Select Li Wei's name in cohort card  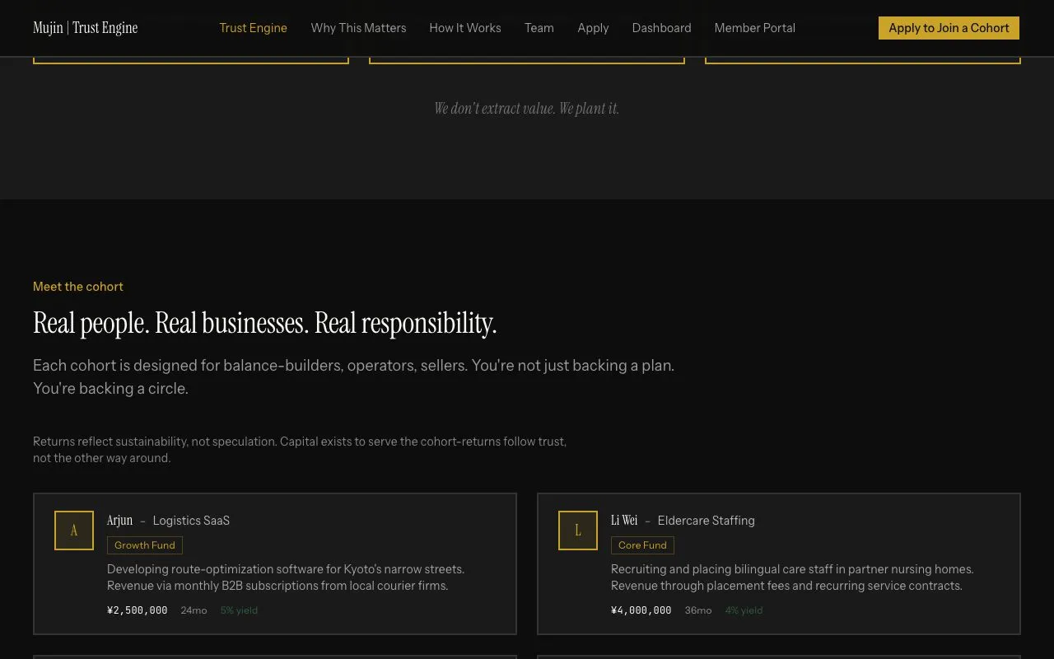pyautogui.click(x=624, y=521)
